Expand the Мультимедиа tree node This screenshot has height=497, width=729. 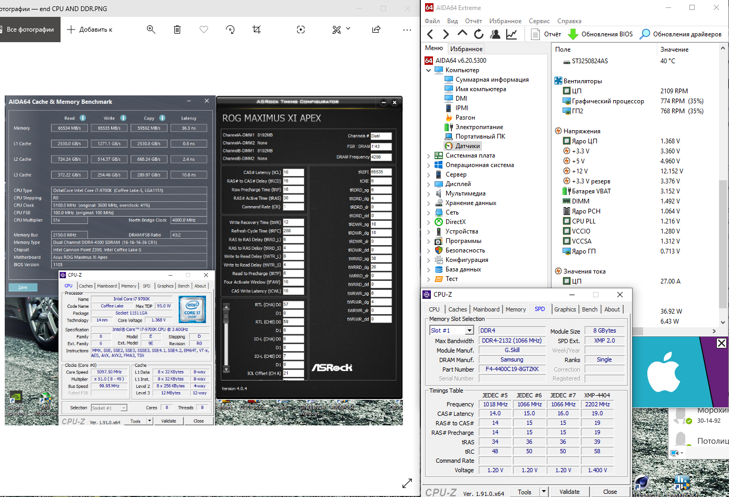428,193
